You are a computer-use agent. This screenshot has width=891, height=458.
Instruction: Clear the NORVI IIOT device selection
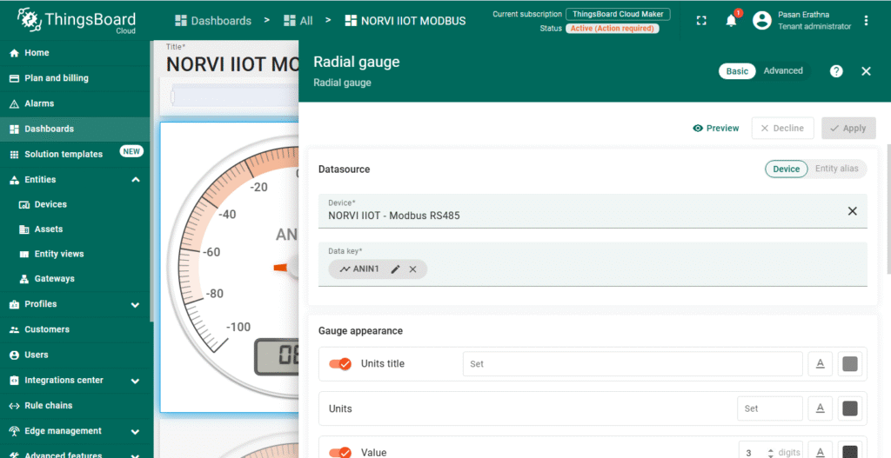[x=852, y=211]
